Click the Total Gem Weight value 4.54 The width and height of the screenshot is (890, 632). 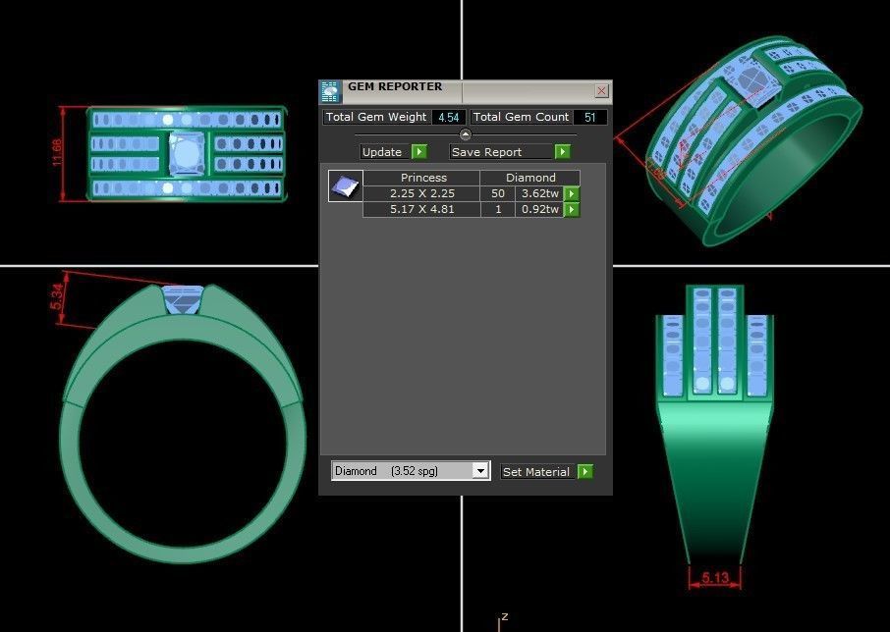click(448, 118)
